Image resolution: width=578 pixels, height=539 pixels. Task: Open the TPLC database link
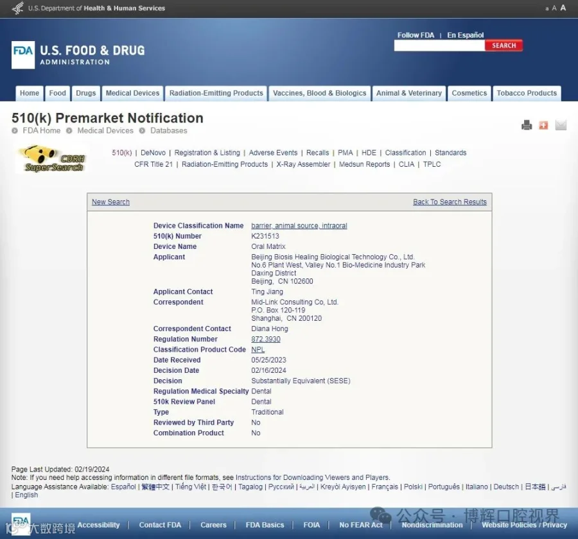(x=432, y=164)
